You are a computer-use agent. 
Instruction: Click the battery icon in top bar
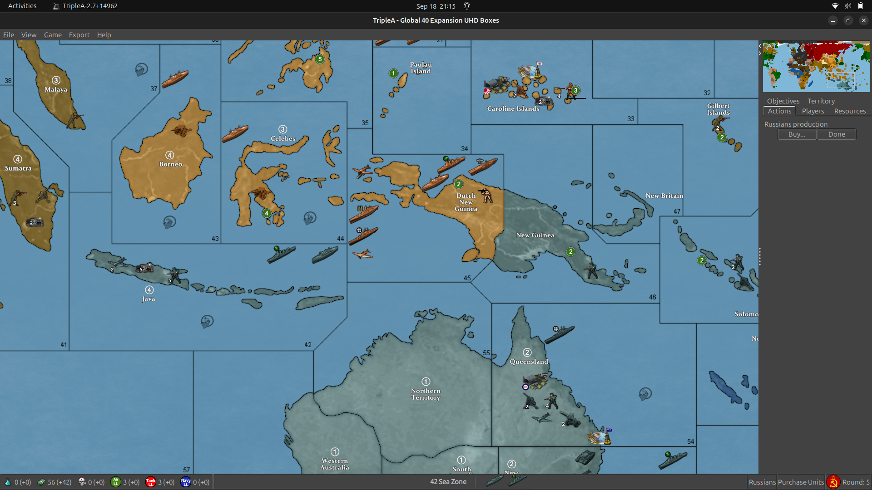coord(860,6)
